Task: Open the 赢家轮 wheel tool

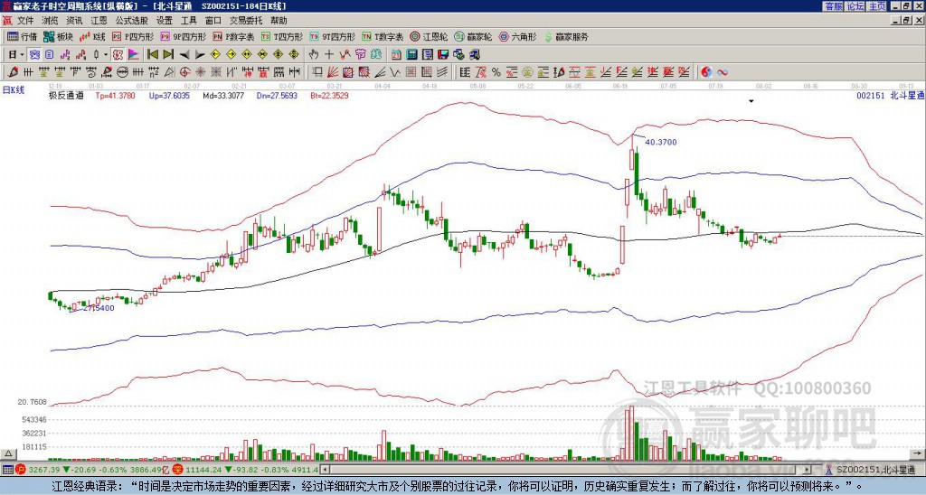Action: click(x=473, y=36)
